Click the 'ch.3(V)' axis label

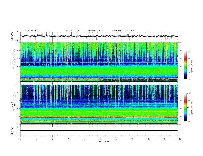tap(12, 131)
